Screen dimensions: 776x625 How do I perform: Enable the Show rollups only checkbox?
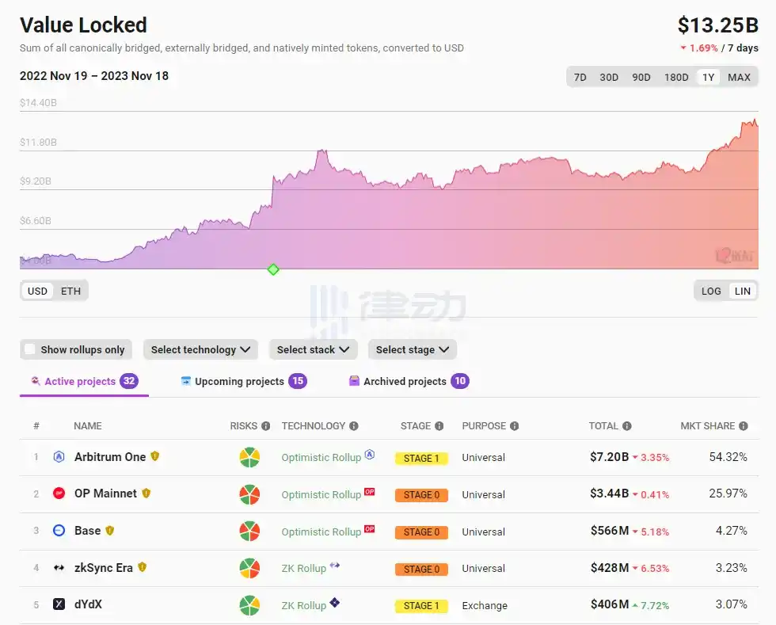30,349
